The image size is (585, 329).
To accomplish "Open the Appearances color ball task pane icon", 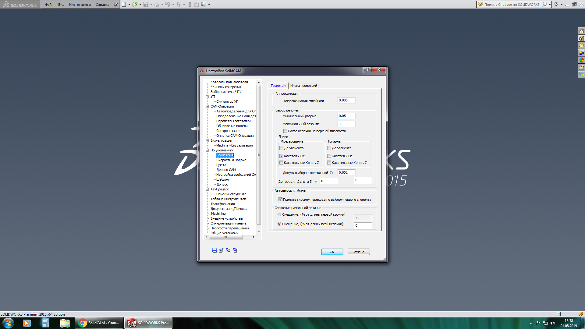I will point(581,60).
